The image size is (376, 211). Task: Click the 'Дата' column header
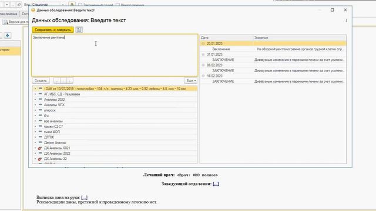click(x=227, y=38)
